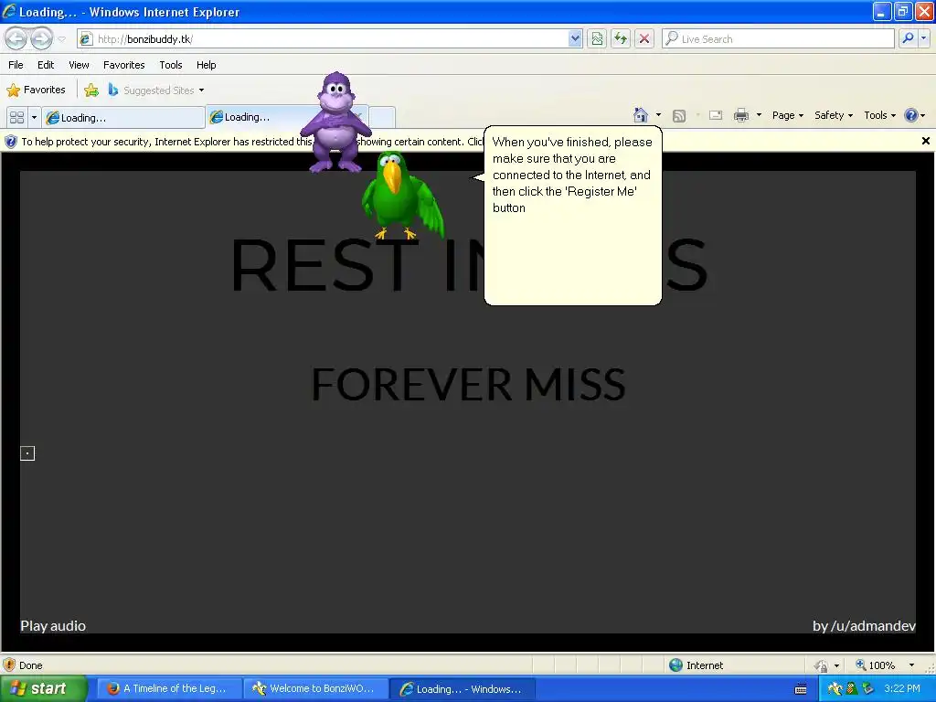This screenshot has height=702, width=936.
Task: Open the Tools command bar menu
Action: click(x=879, y=115)
